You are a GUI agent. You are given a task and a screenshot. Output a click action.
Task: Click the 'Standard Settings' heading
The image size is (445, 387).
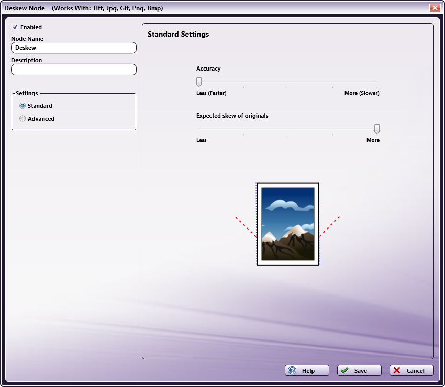click(178, 35)
